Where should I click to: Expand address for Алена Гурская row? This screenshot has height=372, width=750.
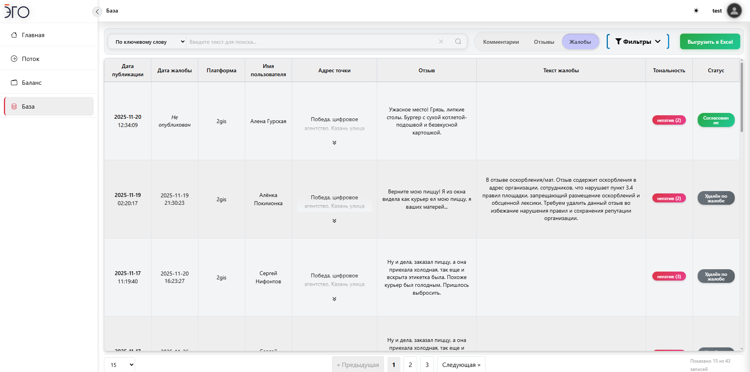(x=334, y=143)
